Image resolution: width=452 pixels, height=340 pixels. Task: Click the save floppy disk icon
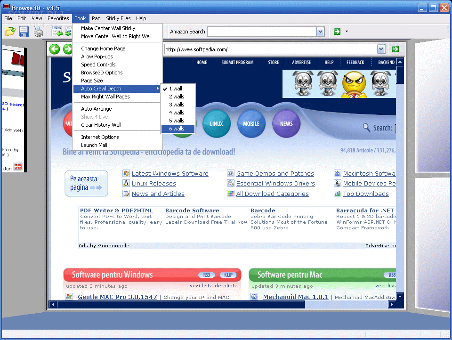(x=24, y=32)
